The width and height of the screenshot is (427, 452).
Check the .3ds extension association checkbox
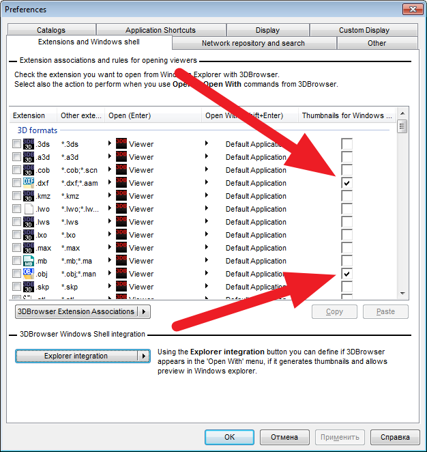pos(16,143)
